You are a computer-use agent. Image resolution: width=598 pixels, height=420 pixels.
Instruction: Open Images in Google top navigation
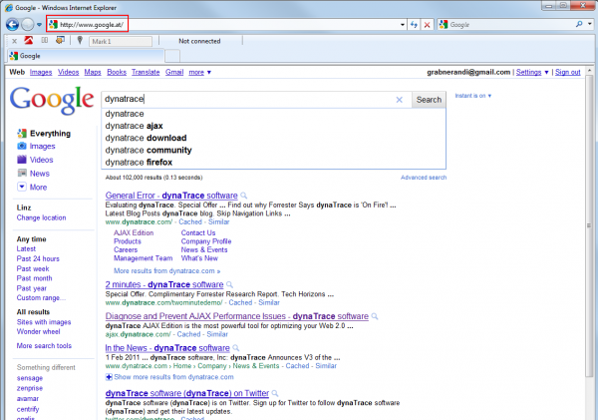41,72
